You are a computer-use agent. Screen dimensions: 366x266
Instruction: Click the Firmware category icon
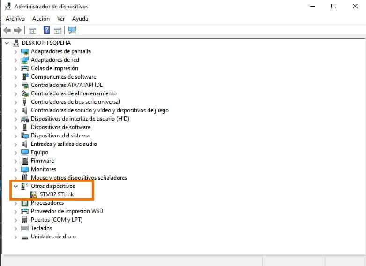(25, 161)
